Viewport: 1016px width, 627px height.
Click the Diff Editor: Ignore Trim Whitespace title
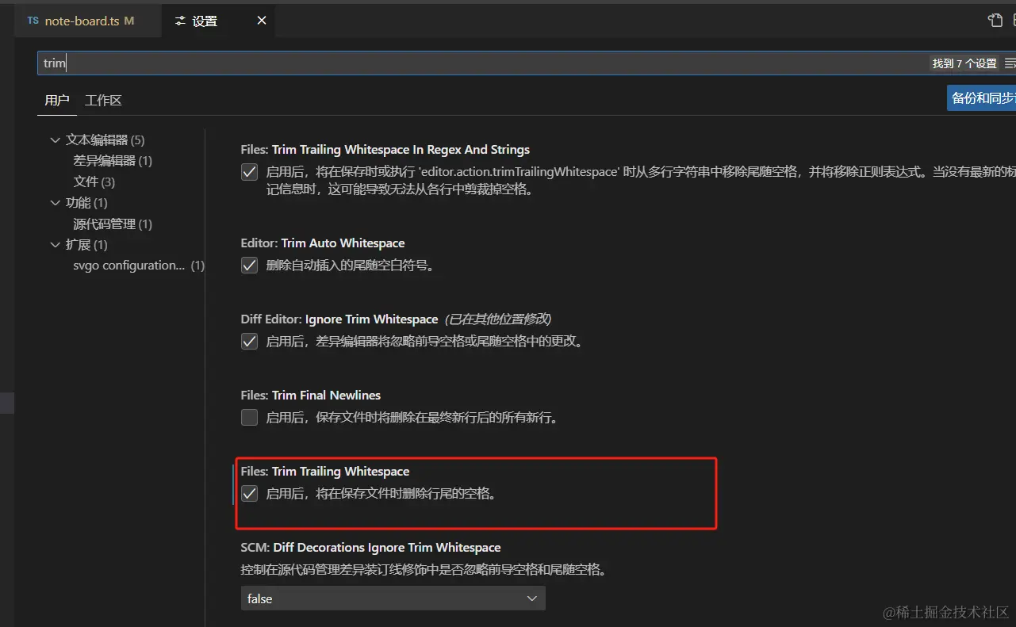click(x=339, y=319)
